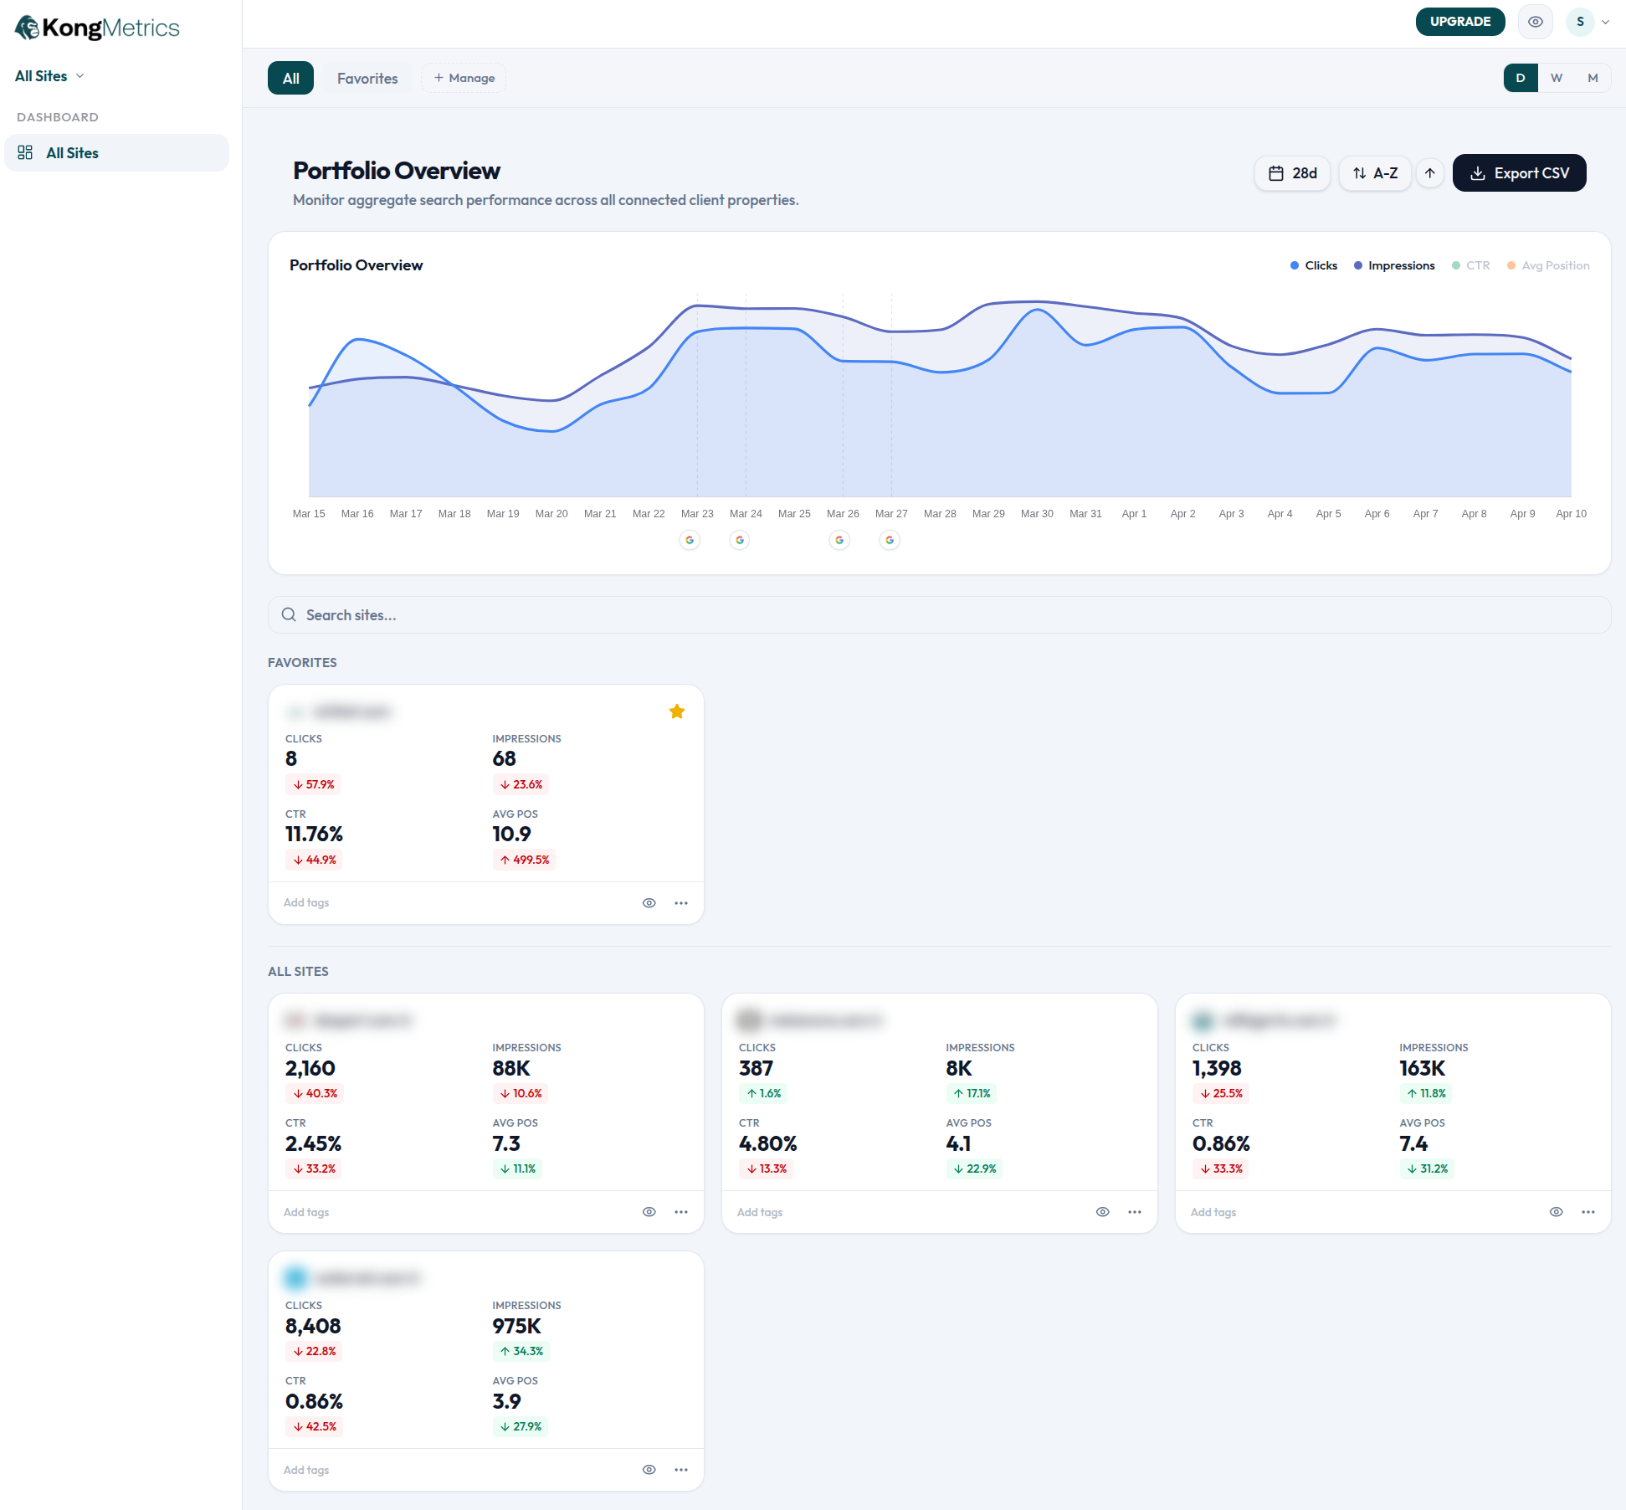Select the Weekly view with the W tab
This screenshot has height=1510, width=1626.
1557,78
